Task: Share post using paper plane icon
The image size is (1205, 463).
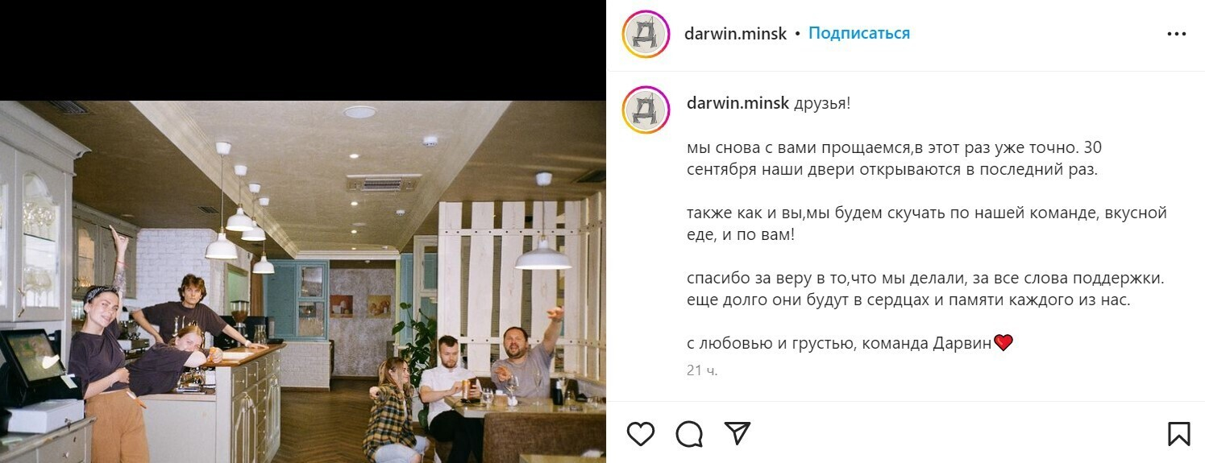Action: pyautogui.click(x=738, y=433)
